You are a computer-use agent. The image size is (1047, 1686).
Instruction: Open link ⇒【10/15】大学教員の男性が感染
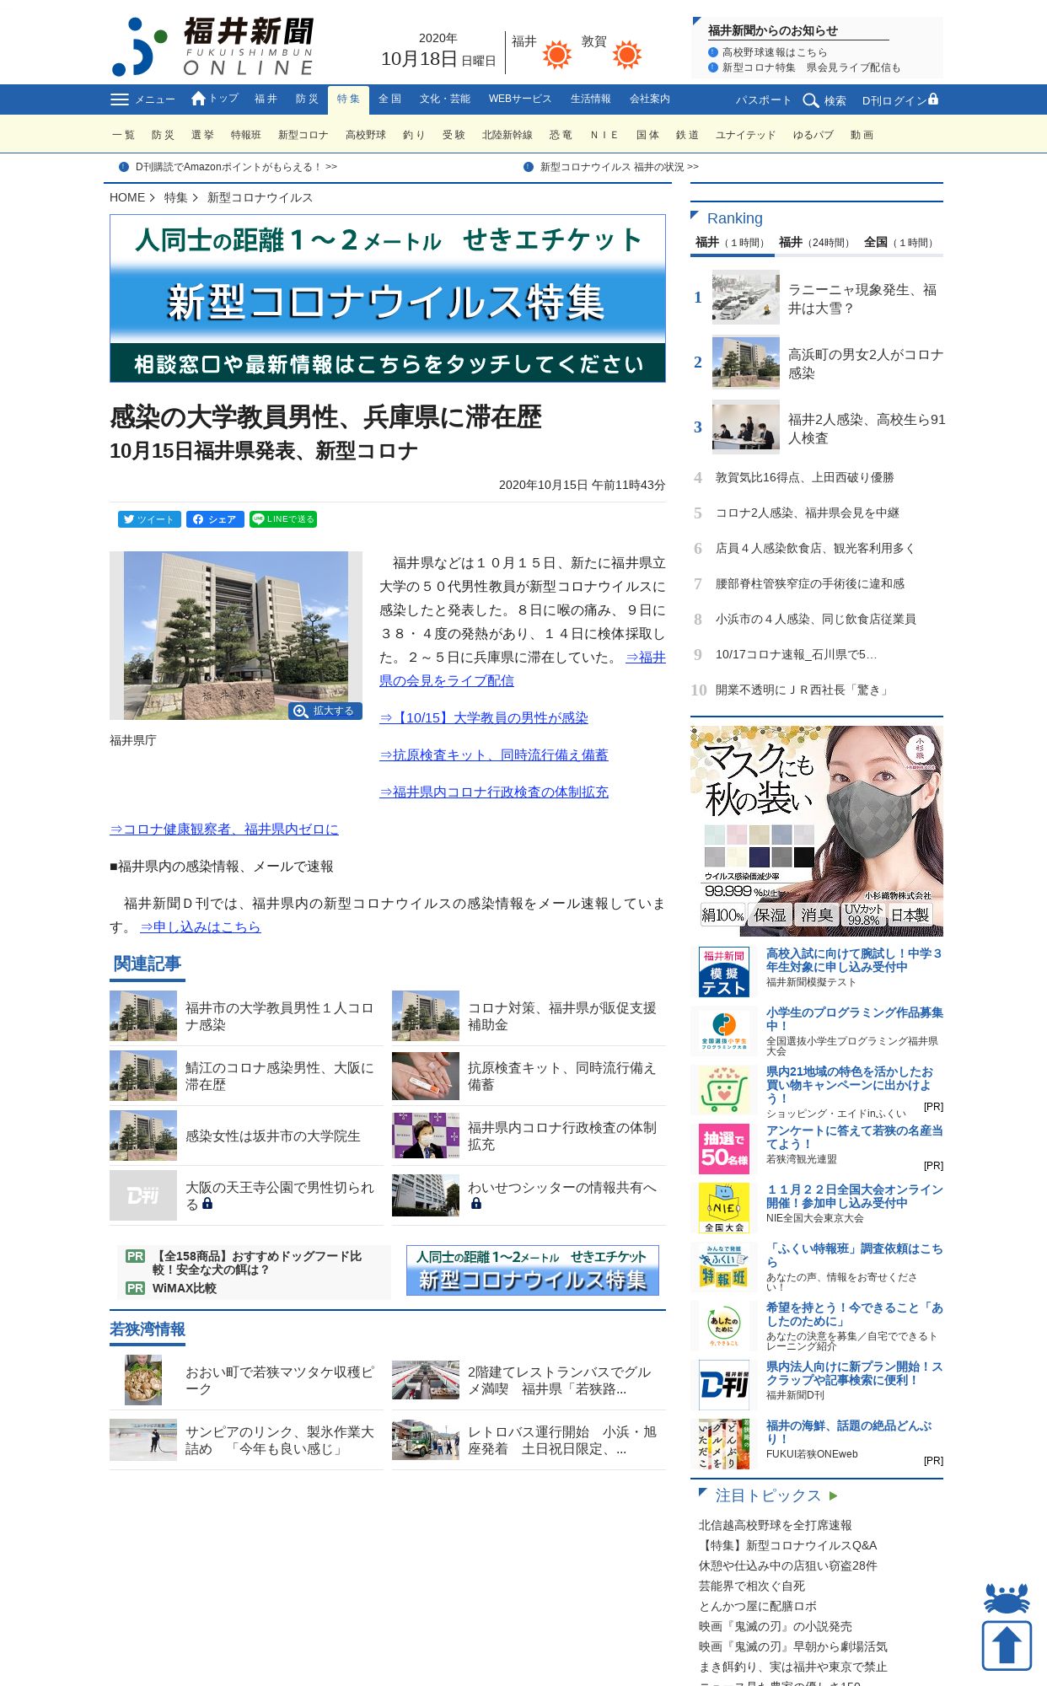coord(484,717)
